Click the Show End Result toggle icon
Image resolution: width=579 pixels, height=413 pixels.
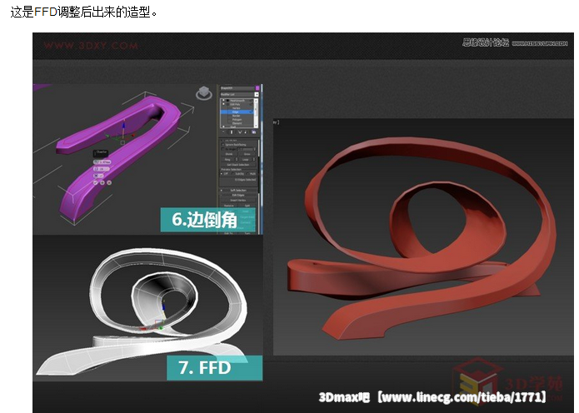[232, 132]
